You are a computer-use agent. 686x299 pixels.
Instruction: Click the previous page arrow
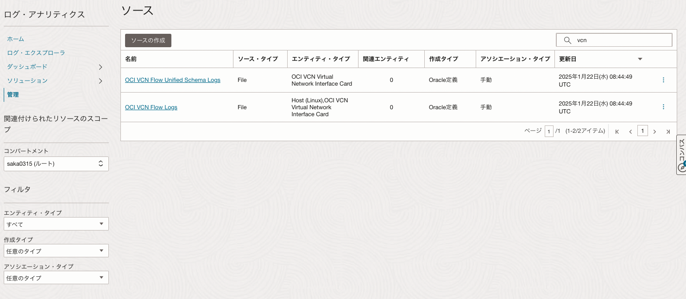pyautogui.click(x=630, y=131)
